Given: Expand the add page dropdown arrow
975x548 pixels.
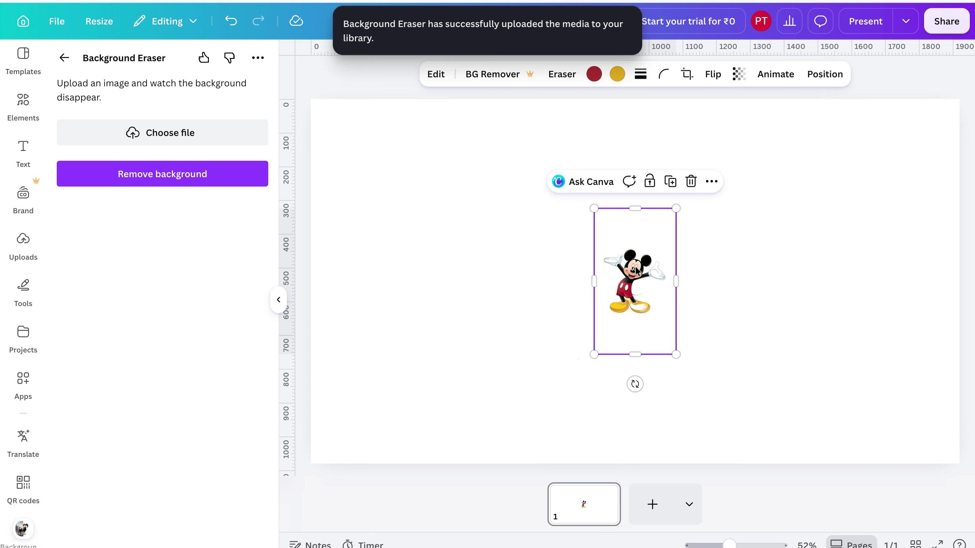Looking at the screenshot, I should click(x=689, y=504).
